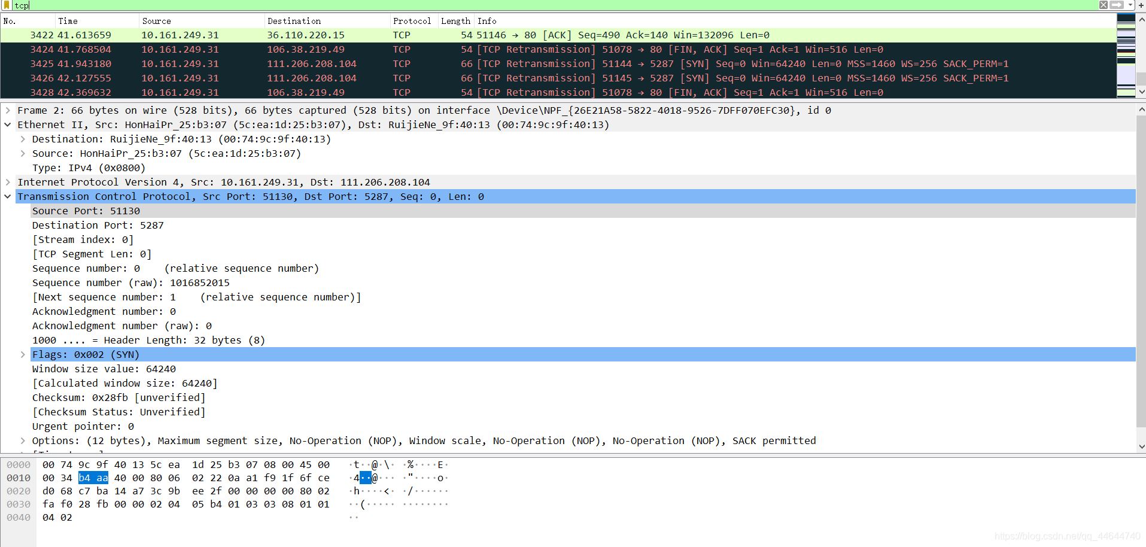Expand the Source HonHaiPr_25:b3:07 node
Viewport: 1146px width, 547px height.
23,153
